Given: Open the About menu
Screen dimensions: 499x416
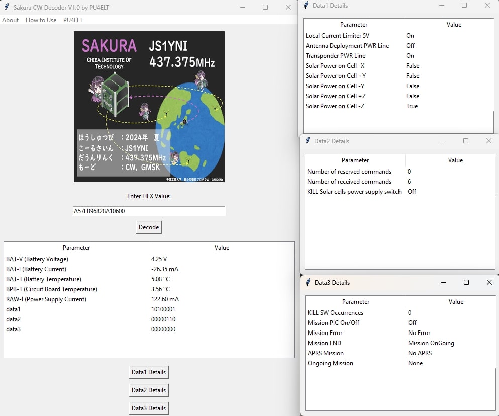Looking at the screenshot, I should click(x=10, y=20).
